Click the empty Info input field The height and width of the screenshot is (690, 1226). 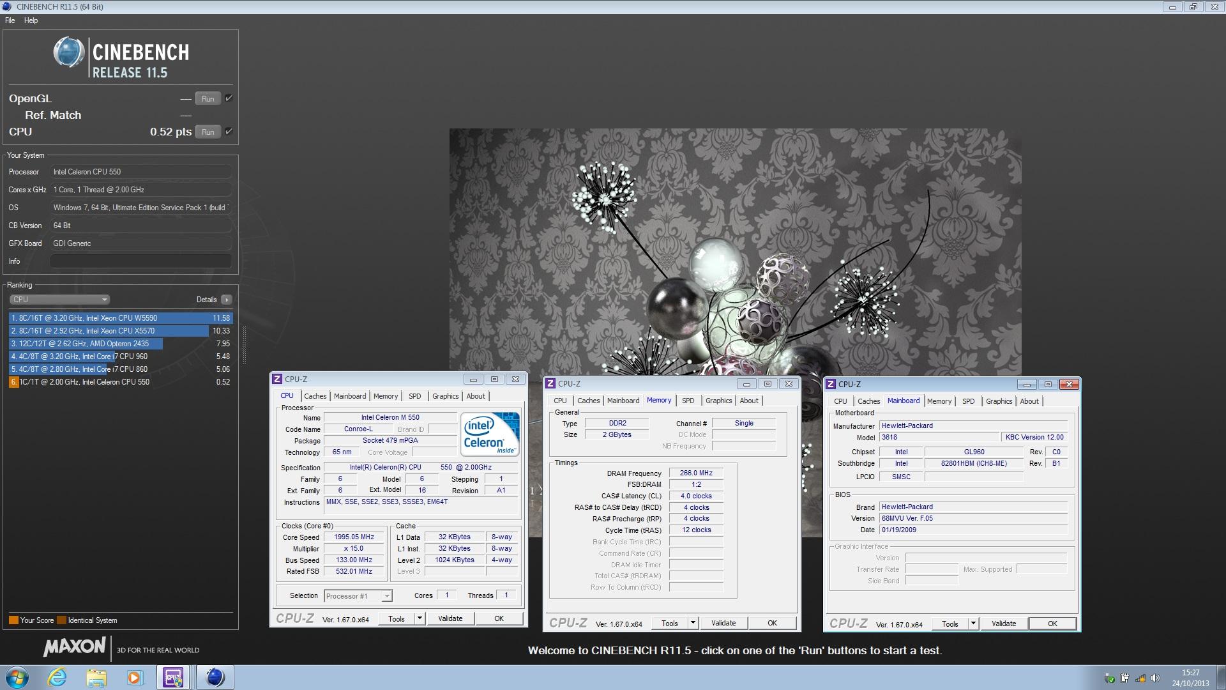(x=140, y=261)
